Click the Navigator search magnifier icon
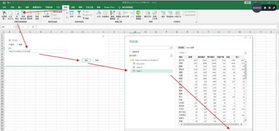 pyautogui.click(x=171, y=48)
